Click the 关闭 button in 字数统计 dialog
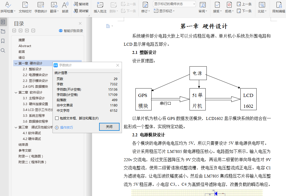Viewport: 286px width, 196px height. coord(109,127)
